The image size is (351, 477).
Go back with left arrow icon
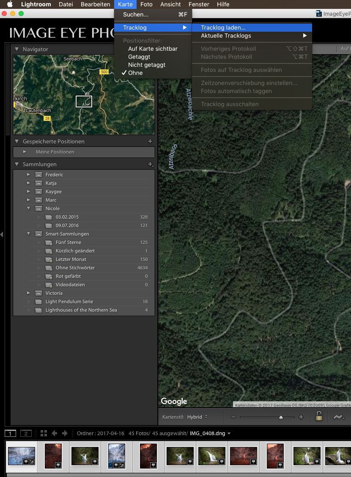tap(55, 433)
